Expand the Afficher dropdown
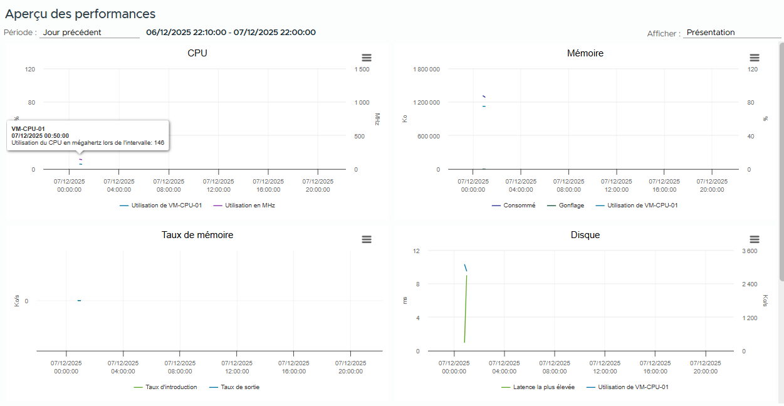 (x=731, y=33)
